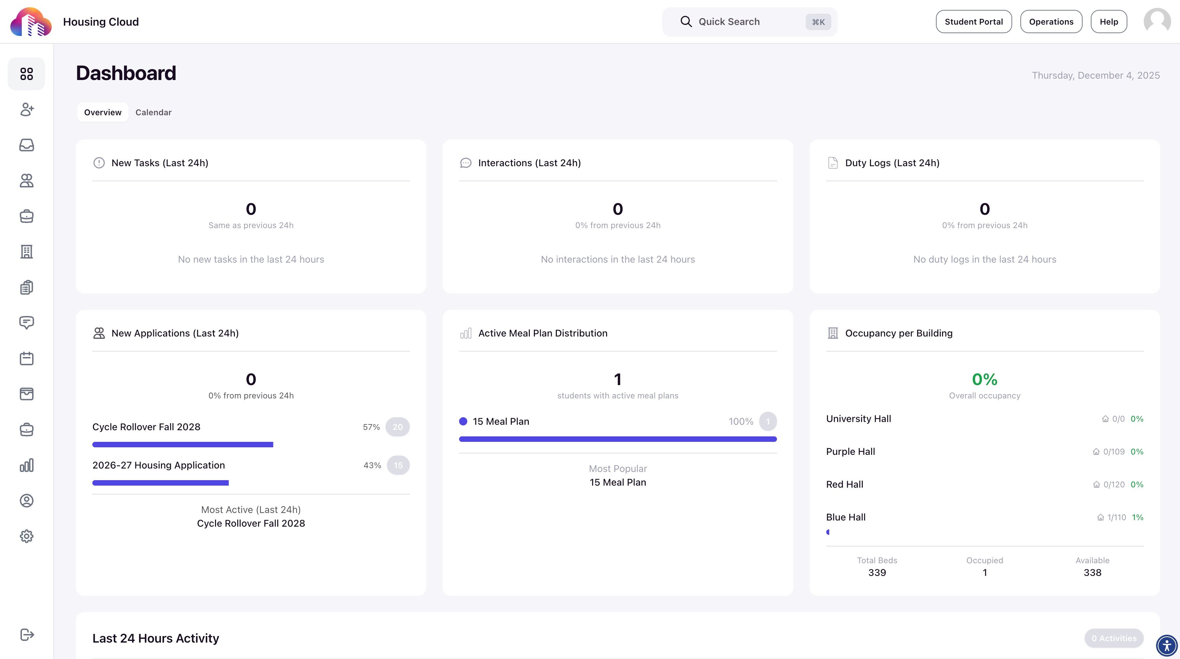Select the building icon in sidebar
The height and width of the screenshot is (659, 1180).
coord(27,252)
